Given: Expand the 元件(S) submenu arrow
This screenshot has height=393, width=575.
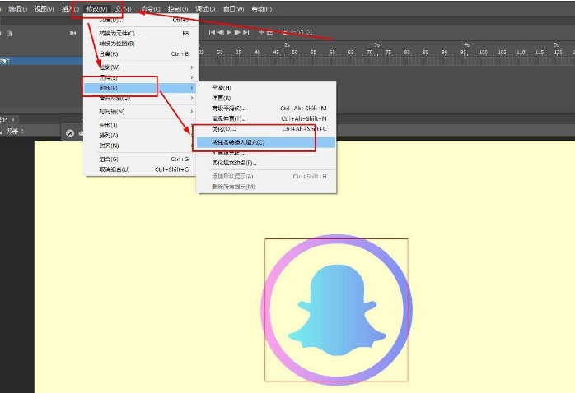Looking at the screenshot, I should pyautogui.click(x=192, y=77).
